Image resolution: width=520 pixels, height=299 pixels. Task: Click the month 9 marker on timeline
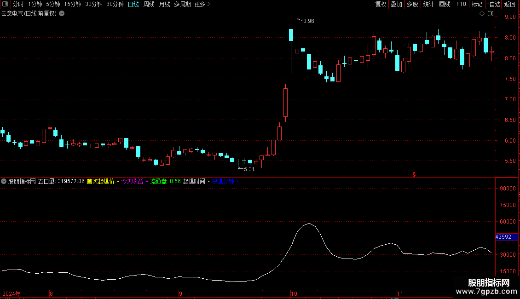(x=180, y=293)
